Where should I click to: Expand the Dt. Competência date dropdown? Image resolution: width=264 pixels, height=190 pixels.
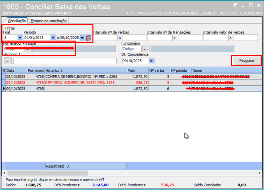(151, 61)
